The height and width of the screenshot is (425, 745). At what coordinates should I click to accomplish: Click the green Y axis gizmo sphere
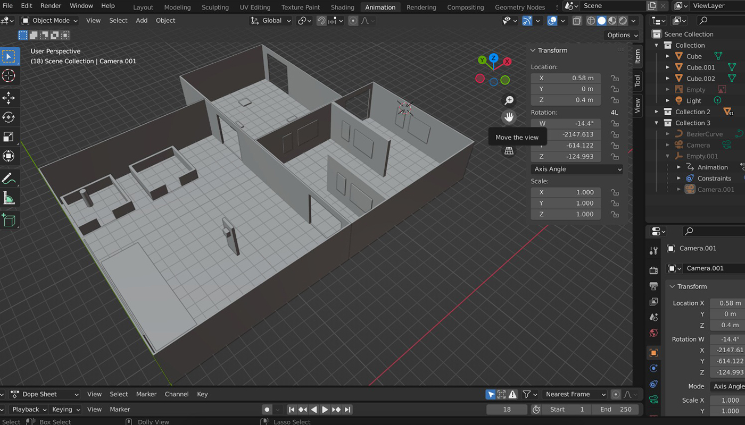pyautogui.click(x=482, y=60)
